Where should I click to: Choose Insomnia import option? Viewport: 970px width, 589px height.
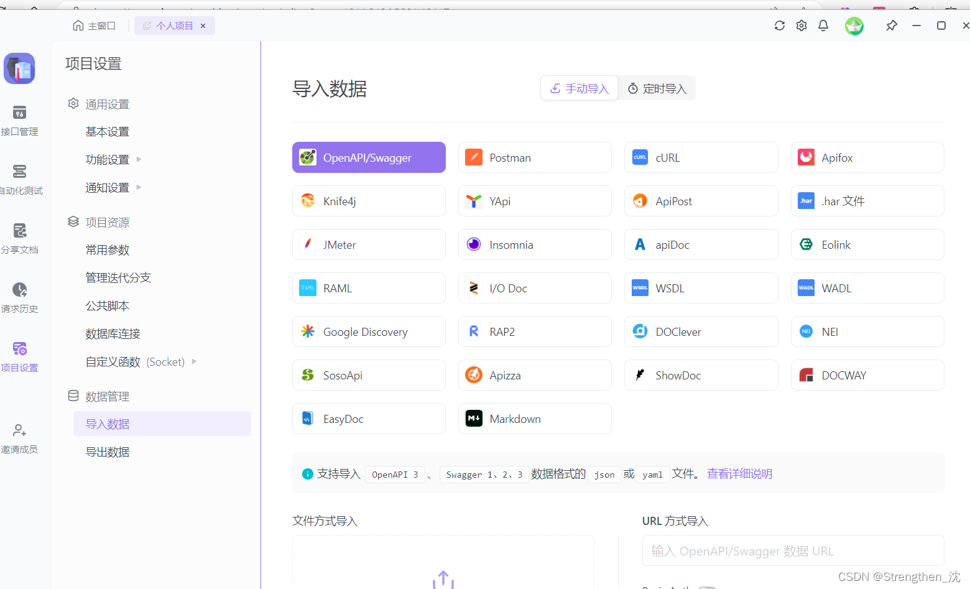click(x=535, y=244)
